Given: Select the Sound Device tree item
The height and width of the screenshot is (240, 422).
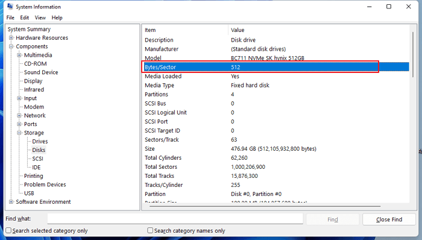Looking at the screenshot, I should click(x=41, y=72).
